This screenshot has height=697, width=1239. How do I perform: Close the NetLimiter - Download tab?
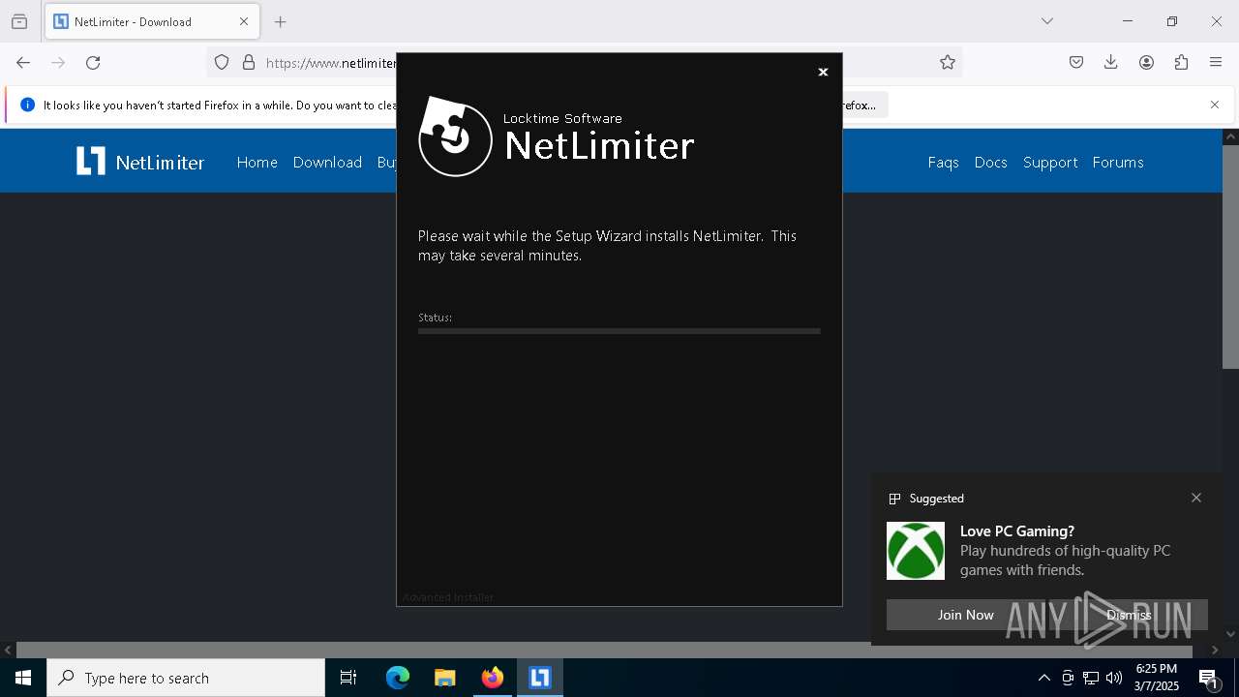pyautogui.click(x=244, y=21)
